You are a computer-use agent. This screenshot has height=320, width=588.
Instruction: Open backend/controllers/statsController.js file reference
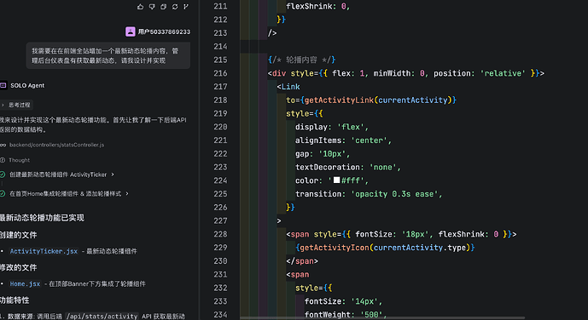56,145
